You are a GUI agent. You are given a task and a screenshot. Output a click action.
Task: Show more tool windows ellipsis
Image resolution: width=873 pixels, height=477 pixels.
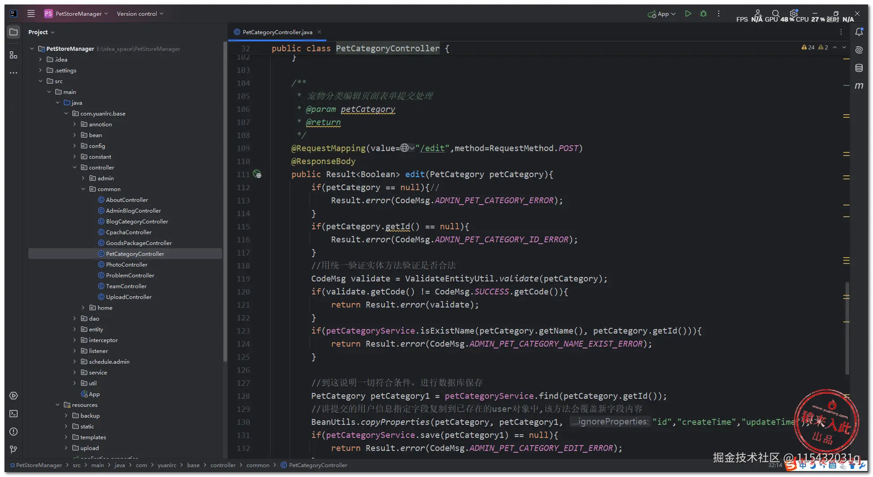coord(13,72)
